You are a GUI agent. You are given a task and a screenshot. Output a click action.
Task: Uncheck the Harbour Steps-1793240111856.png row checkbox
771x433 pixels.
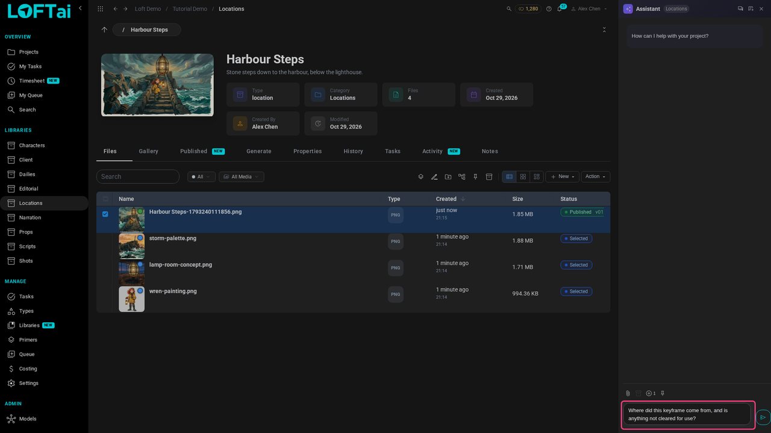tap(105, 214)
